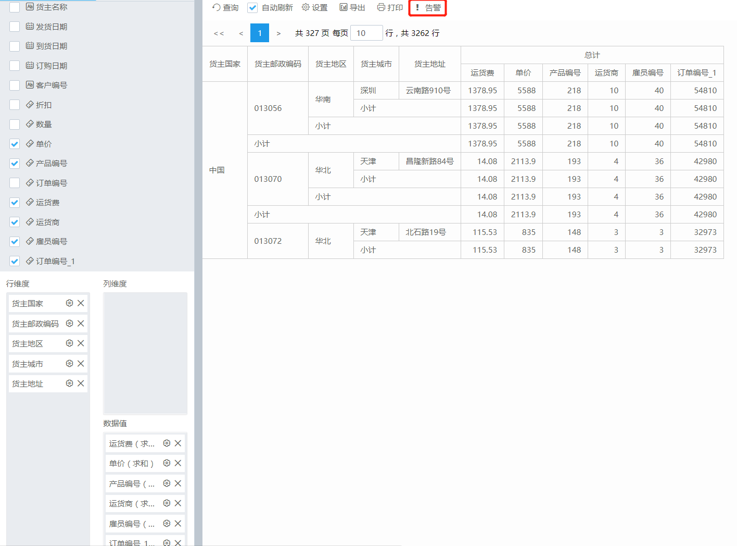Uncheck the 订单编号_1 field checkbox
Screen dimensions: 737x546
click(x=15, y=261)
